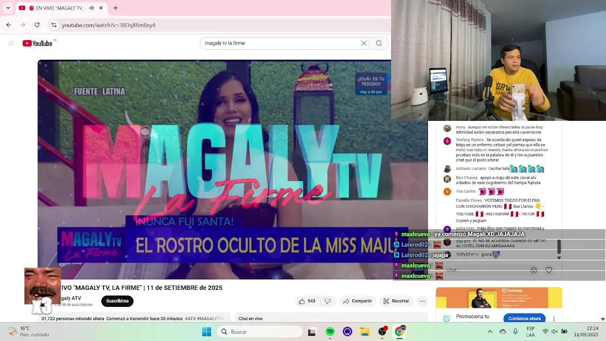Viewport: 606px width, 341px height.
Task: Open the OneDrive cloud tray icon
Action: coord(503,332)
